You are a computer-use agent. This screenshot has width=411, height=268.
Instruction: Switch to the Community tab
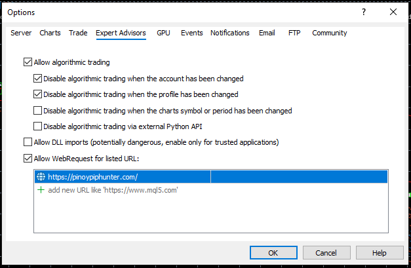[329, 33]
